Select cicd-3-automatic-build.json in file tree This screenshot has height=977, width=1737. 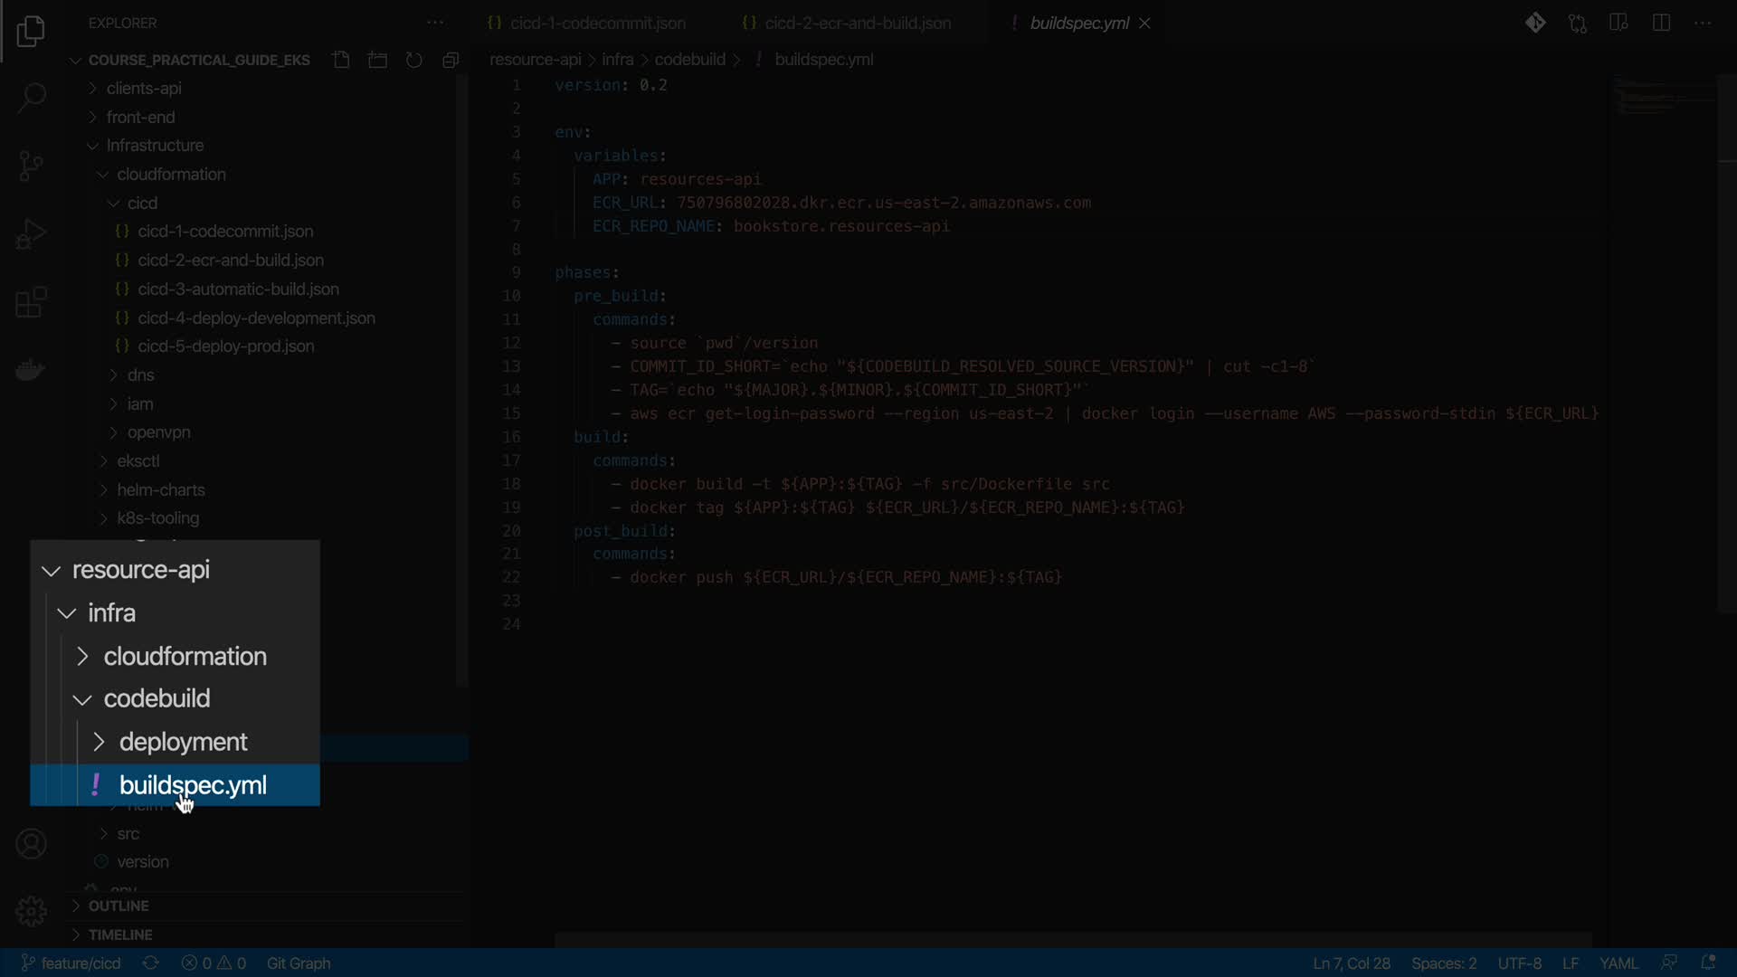[x=238, y=289]
